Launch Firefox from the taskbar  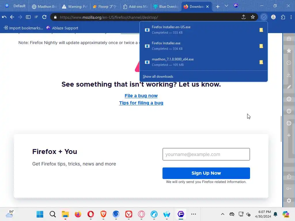coord(78,214)
